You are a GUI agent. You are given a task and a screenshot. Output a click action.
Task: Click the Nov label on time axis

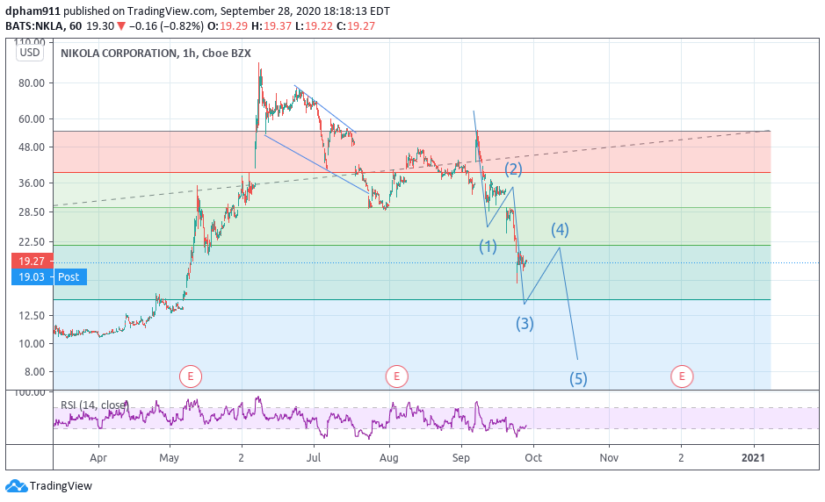click(609, 458)
